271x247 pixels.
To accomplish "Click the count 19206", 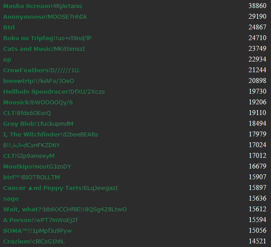I will click(x=257, y=102).
